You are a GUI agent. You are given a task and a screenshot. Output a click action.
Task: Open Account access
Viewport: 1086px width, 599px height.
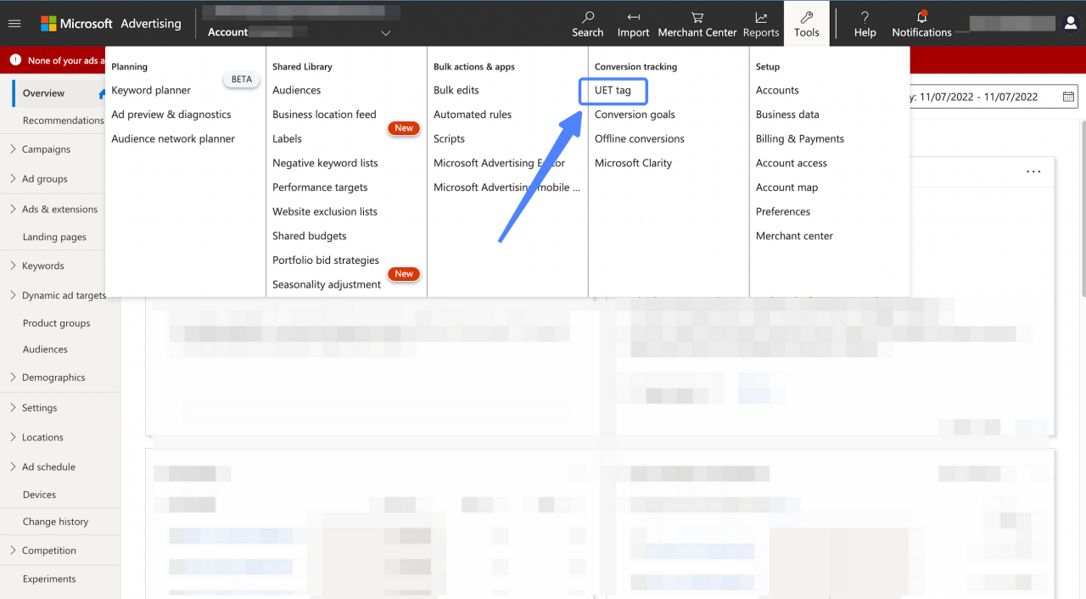point(792,163)
